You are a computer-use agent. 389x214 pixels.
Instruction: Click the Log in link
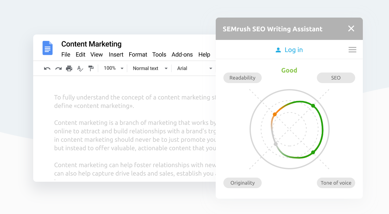[289, 50]
